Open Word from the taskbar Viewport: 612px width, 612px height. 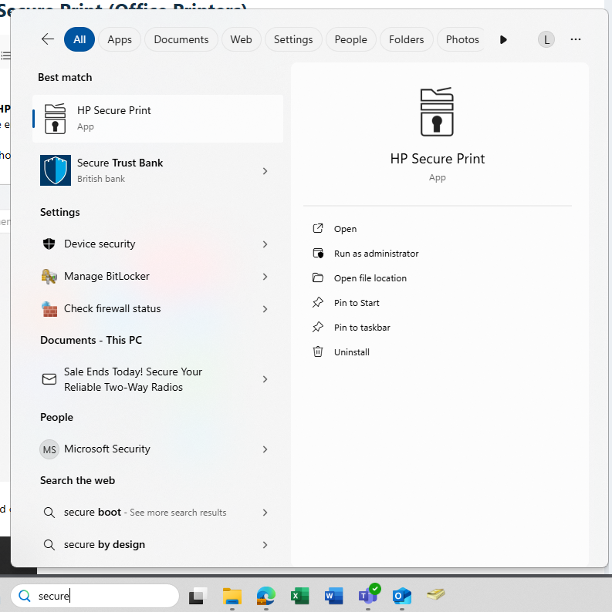(x=333, y=596)
